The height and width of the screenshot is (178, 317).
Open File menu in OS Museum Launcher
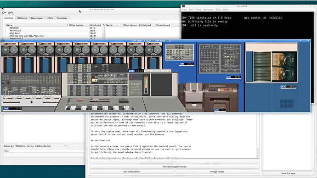[4, 12]
